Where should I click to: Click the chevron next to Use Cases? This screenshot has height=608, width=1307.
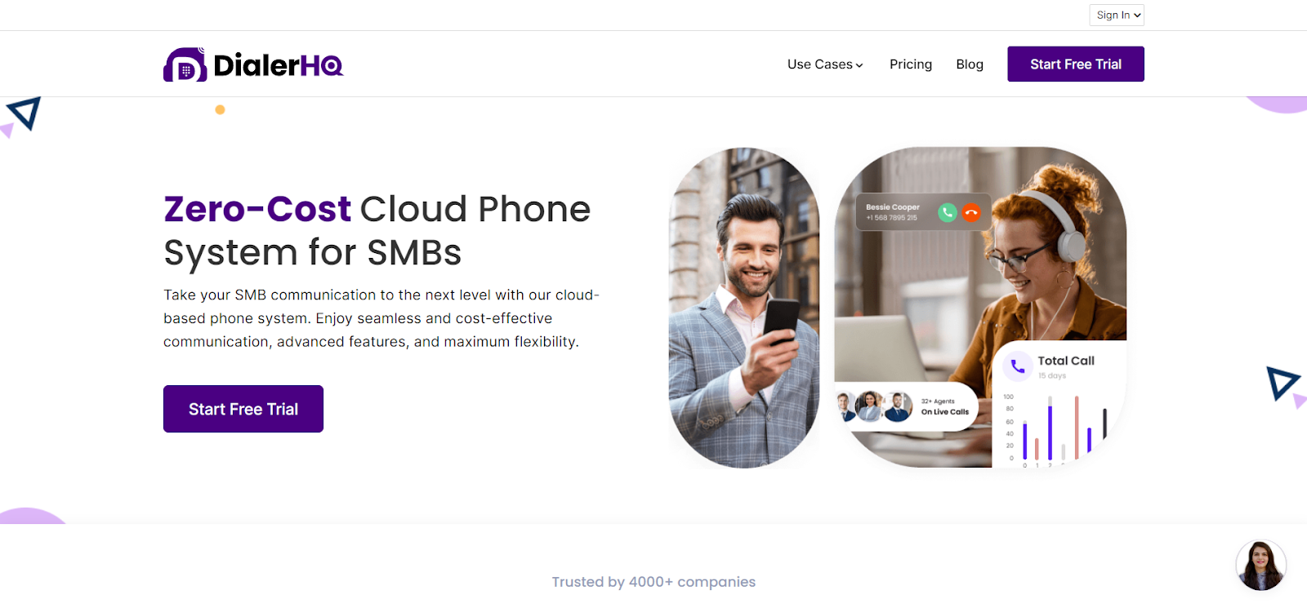pyautogui.click(x=859, y=65)
